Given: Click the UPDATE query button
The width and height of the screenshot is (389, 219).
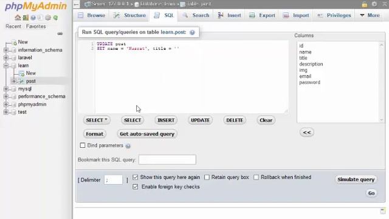Looking at the screenshot, I should (x=200, y=120).
